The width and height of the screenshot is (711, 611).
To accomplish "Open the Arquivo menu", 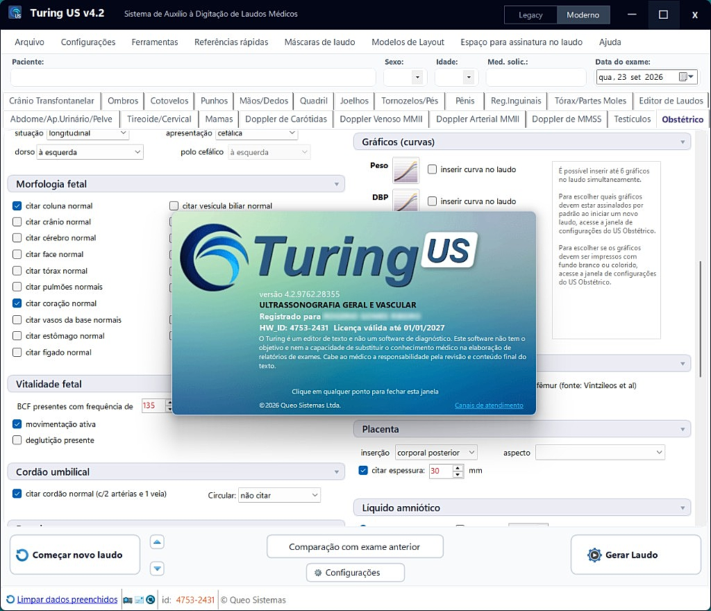I will tap(29, 42).
